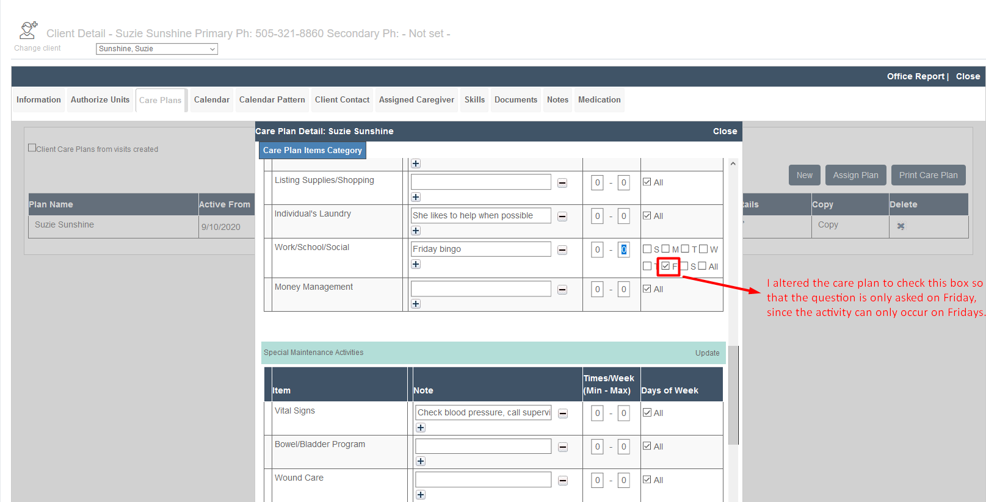Click Print Care Plan button

coord(929,175)
